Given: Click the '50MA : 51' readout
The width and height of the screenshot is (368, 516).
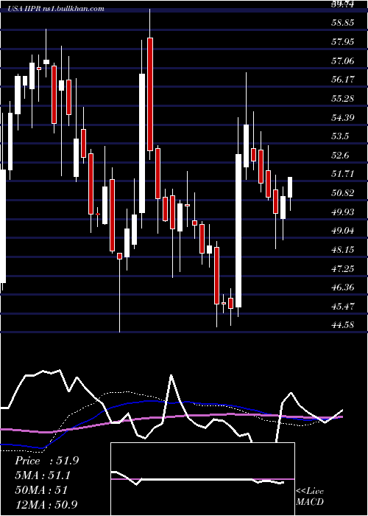Looking at the screenshot, I should click(x=41, y=490).
